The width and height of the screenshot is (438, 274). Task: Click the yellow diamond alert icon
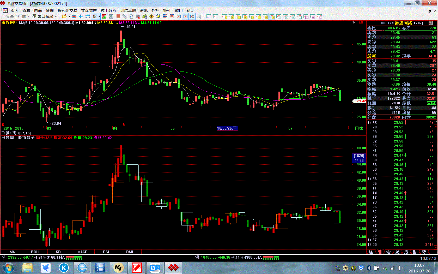151,16
